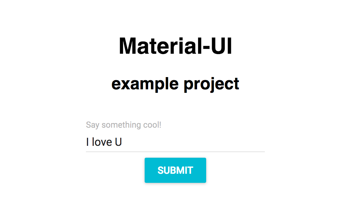Click the empty area right of the input text
348x224 pixels.
click(x=210, y=142)
